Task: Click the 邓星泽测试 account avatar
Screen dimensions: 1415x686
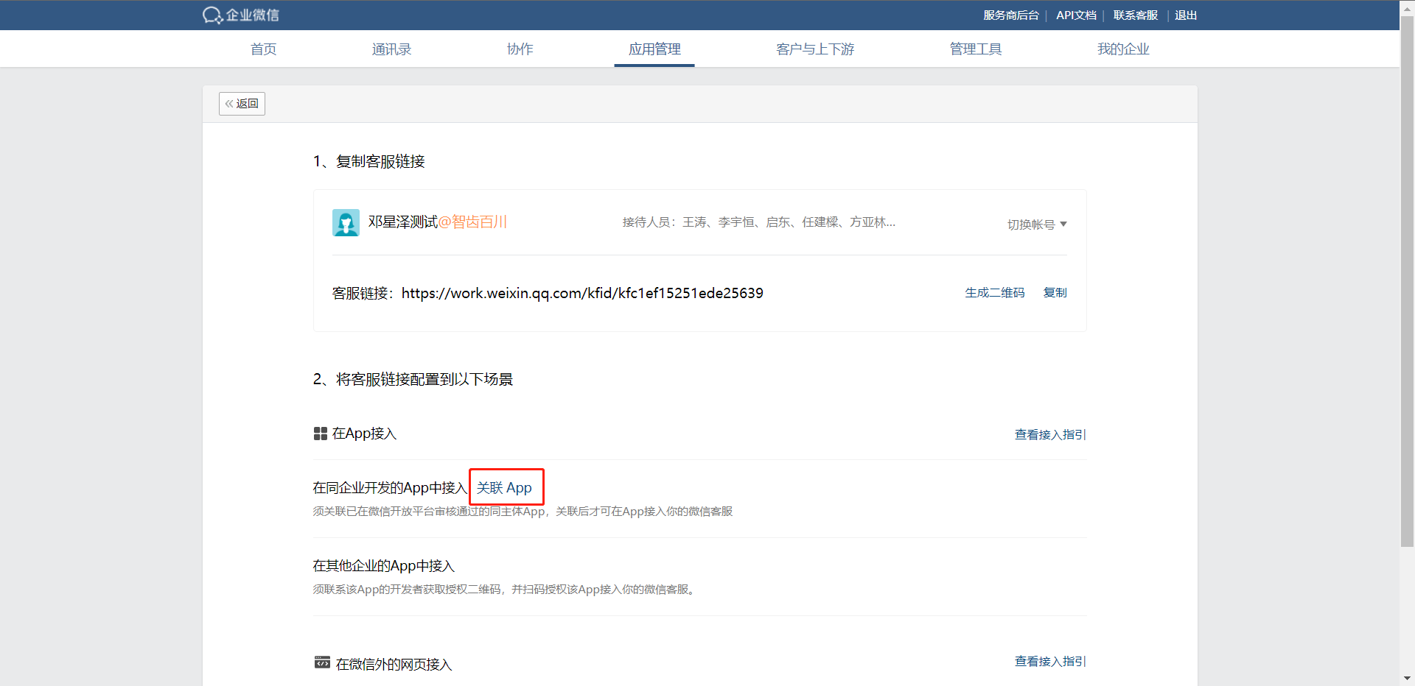Action: coord(346,222)
